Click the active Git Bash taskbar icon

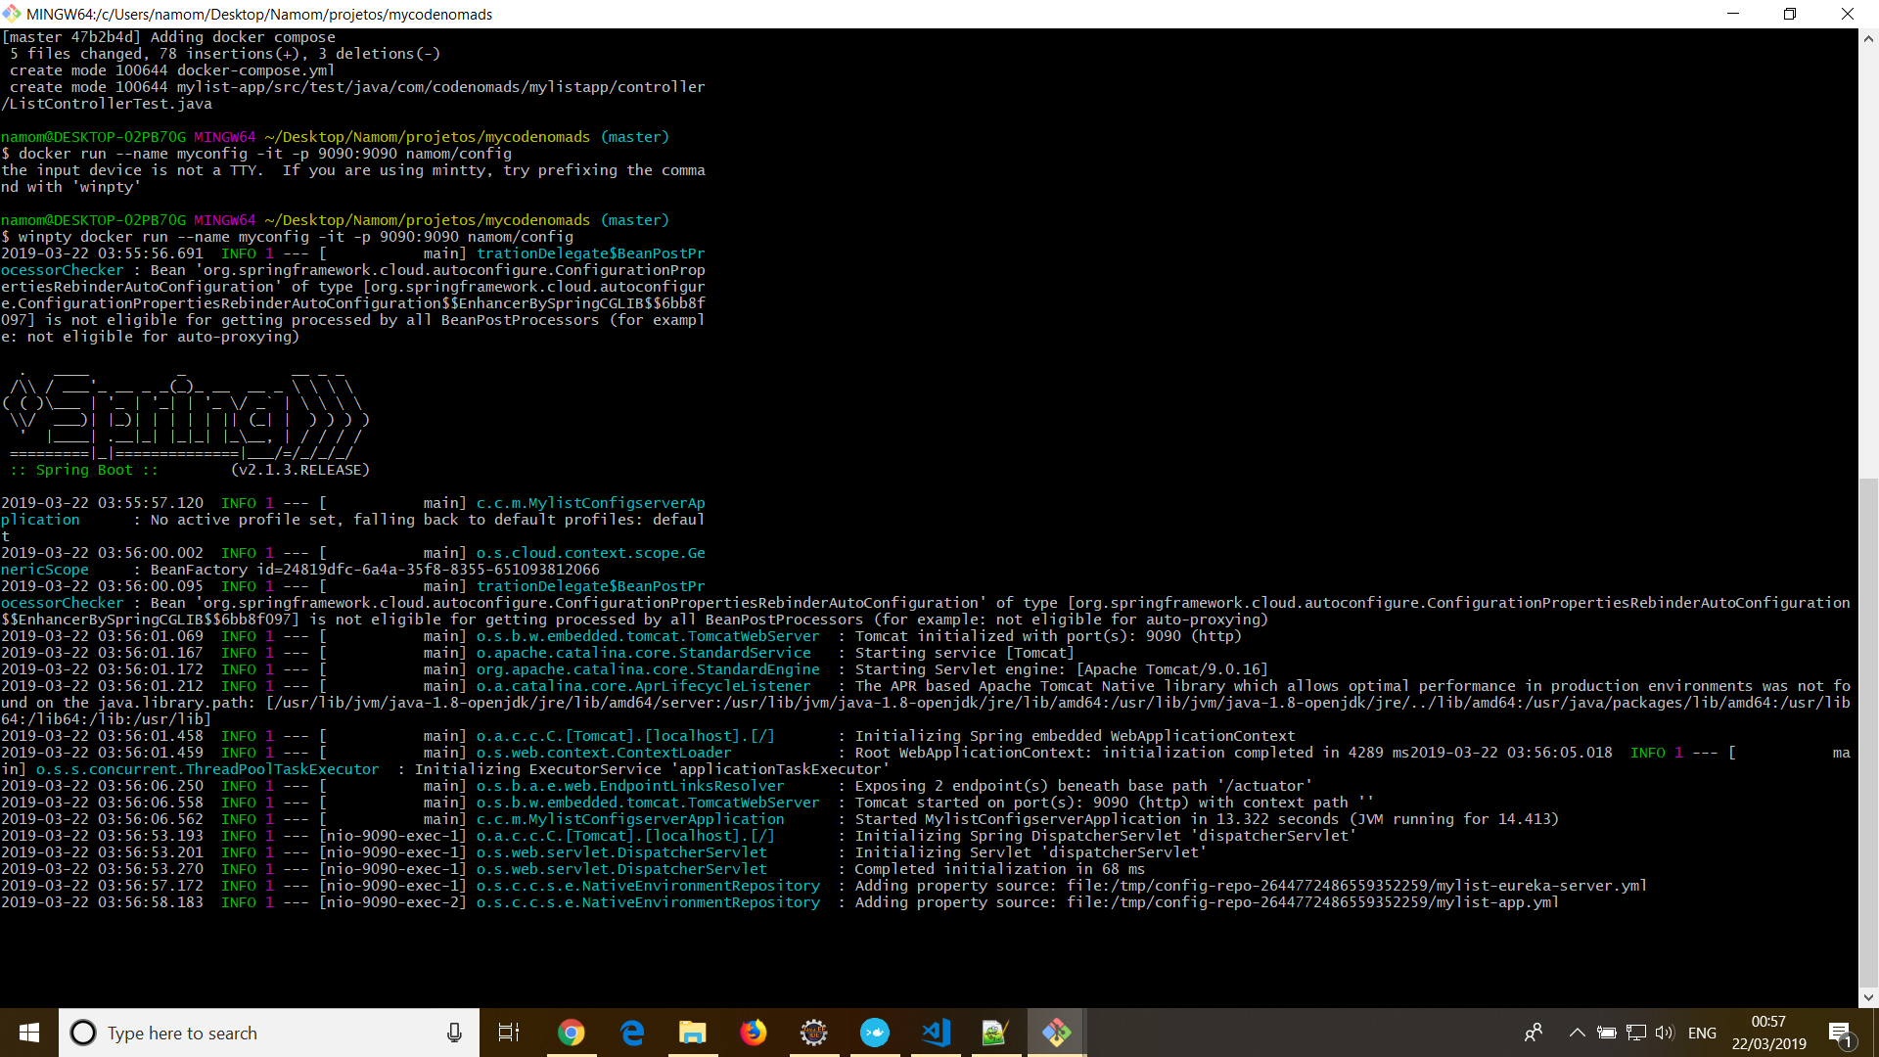pyautogui.click(x=1056, y=1033)
